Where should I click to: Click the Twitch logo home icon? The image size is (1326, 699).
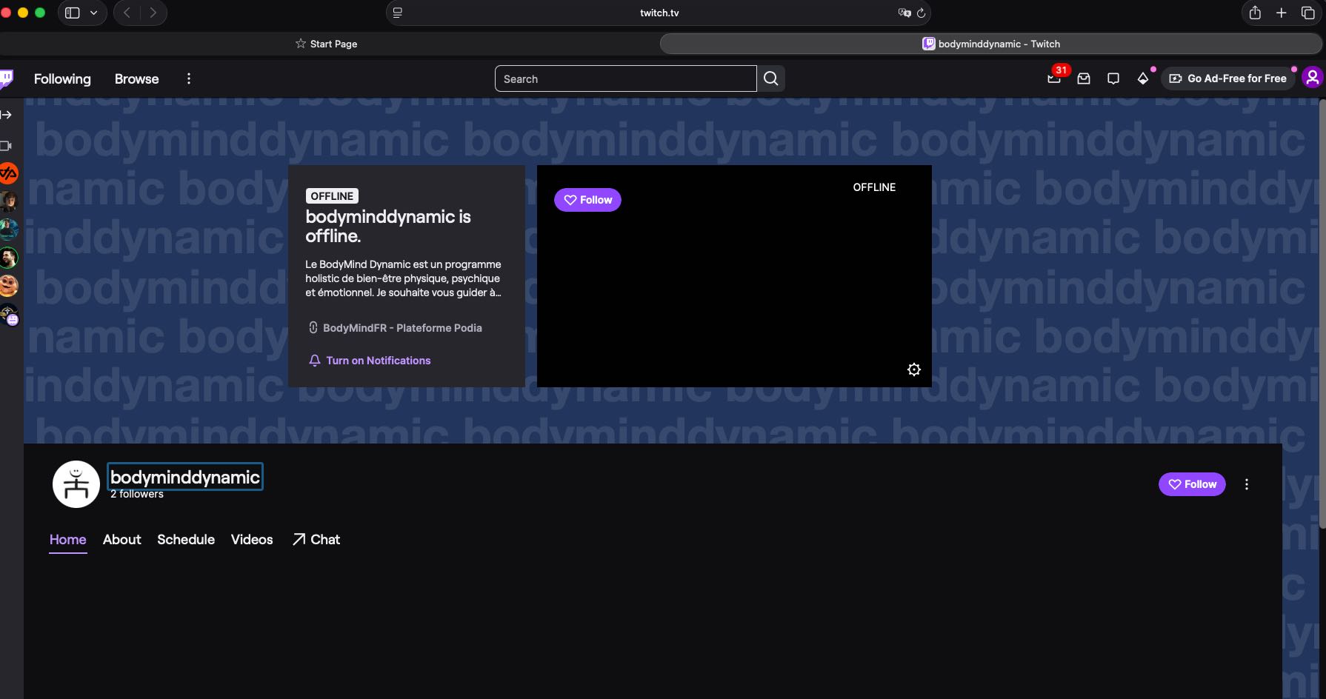[x=7, y=78]
